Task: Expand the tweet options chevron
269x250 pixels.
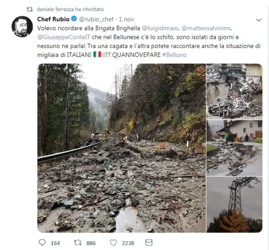Action: (x=258, y=20)
